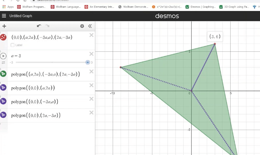Change the slider loop mode
260x155 pixels.
3,62
